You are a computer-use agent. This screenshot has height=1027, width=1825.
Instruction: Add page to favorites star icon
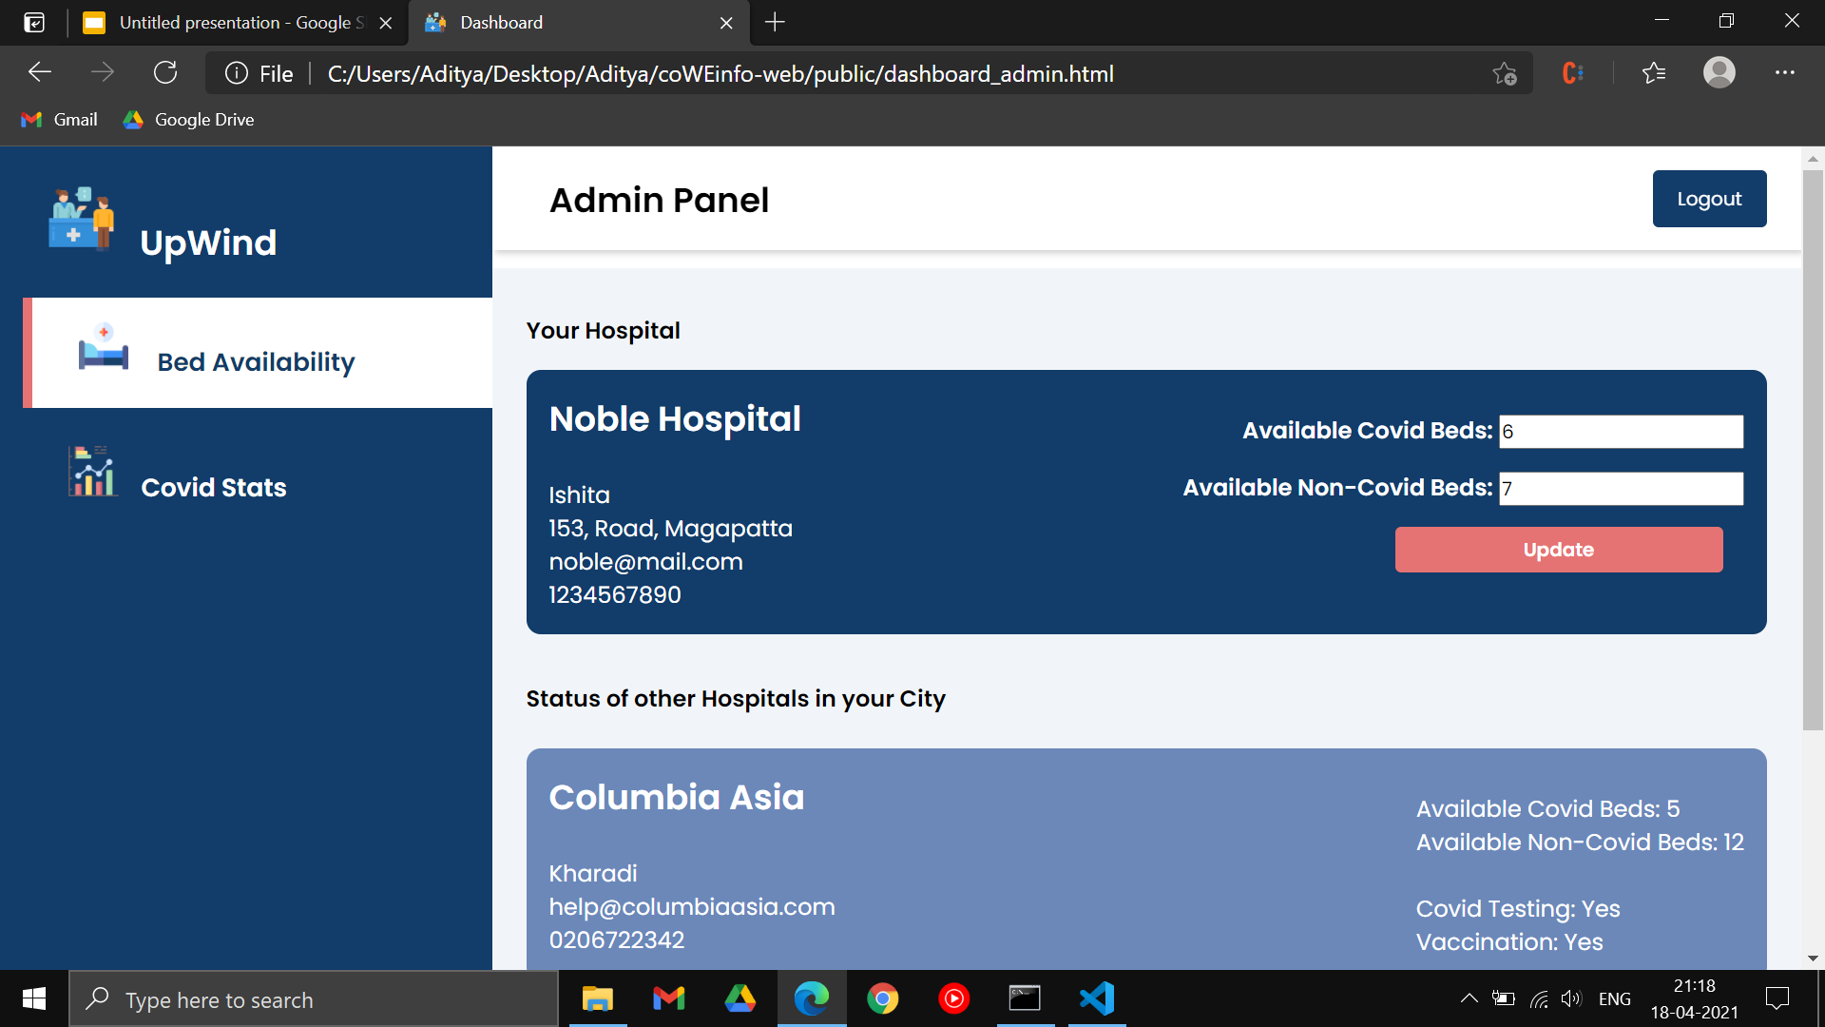tap(1504, 73)
